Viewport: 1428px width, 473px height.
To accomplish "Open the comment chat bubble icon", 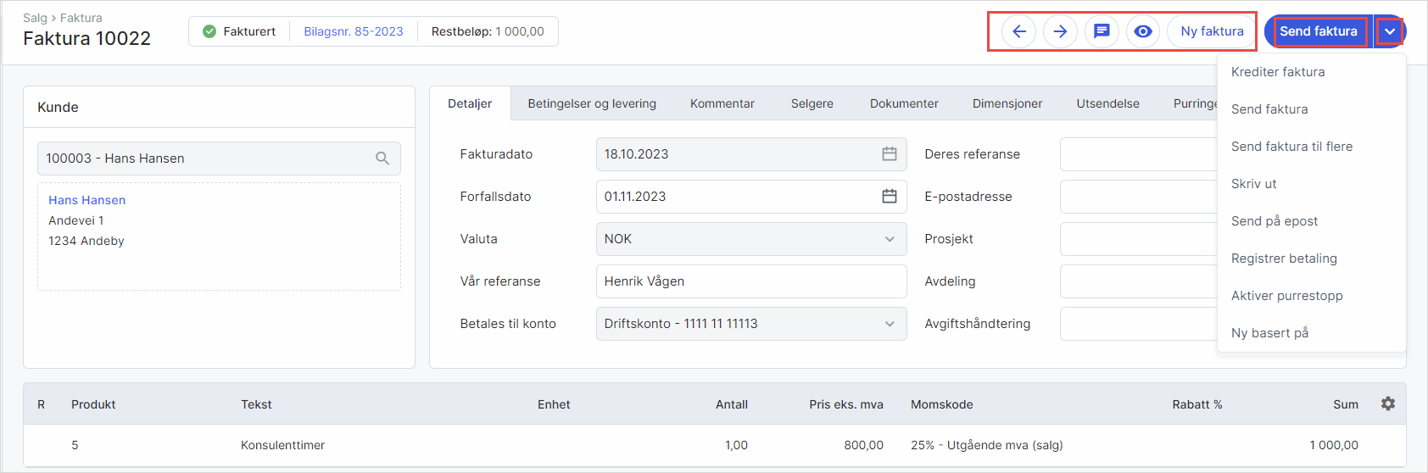I will (1102, 31).
